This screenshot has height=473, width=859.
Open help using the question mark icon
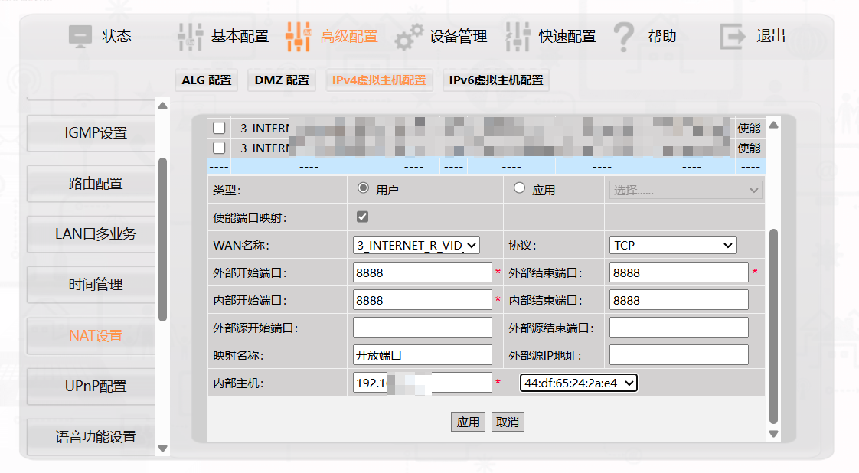624,35
